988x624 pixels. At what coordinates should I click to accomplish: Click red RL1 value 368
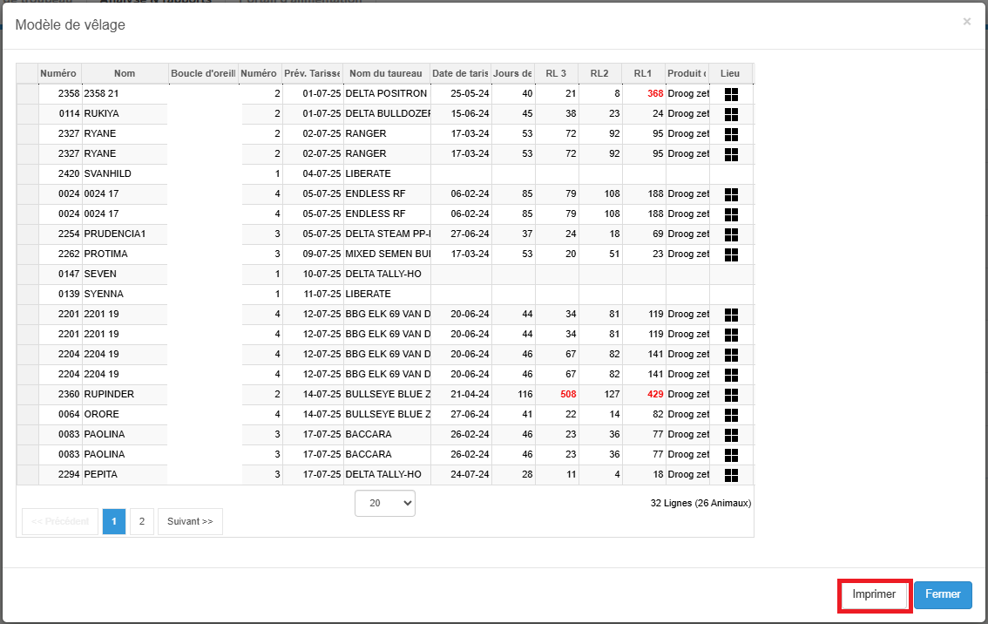(655, 93)
